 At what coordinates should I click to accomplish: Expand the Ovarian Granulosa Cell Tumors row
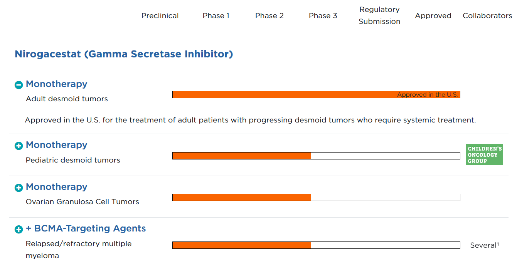[19, 188]
